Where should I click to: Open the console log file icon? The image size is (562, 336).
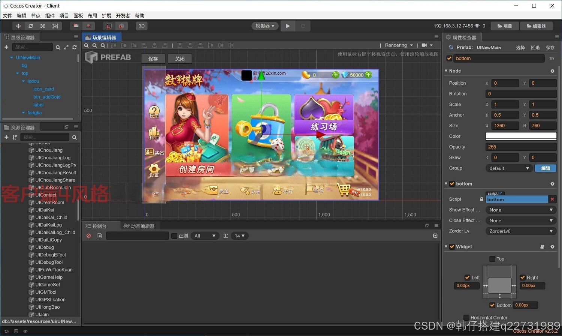(100, 236)
